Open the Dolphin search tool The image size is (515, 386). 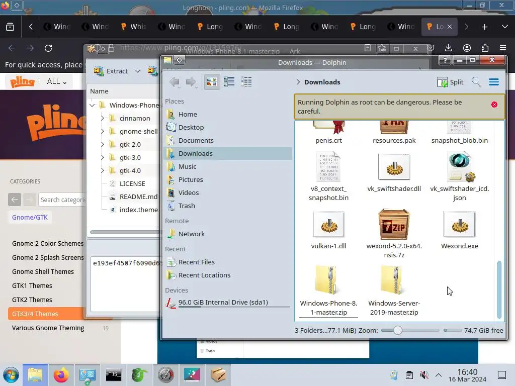click(x=476, y=82)
